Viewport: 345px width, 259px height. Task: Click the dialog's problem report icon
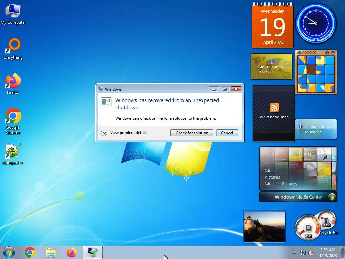(x=106, y=102)
